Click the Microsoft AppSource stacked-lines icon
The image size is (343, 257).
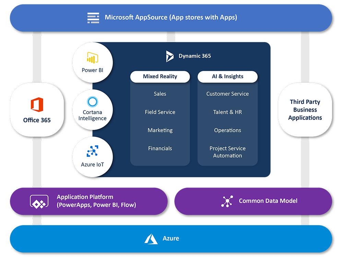point(93,17)
